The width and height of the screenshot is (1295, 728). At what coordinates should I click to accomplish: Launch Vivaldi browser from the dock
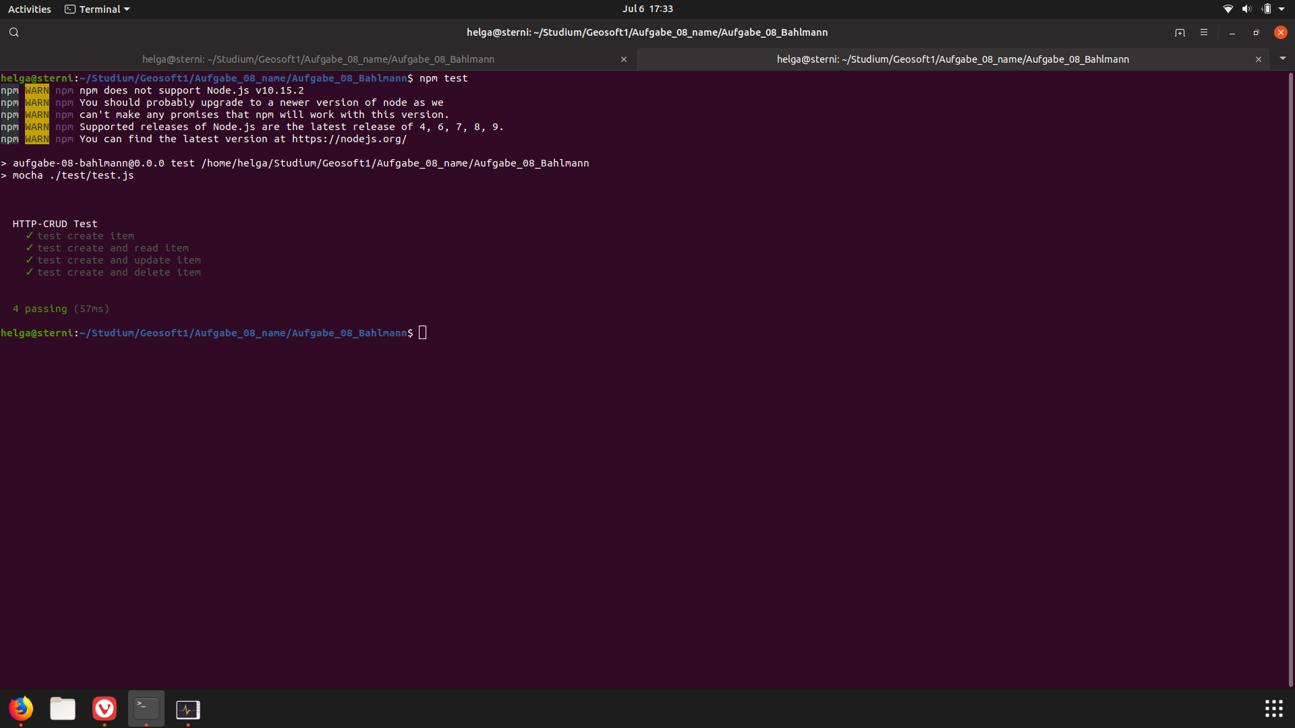(105, 708)
